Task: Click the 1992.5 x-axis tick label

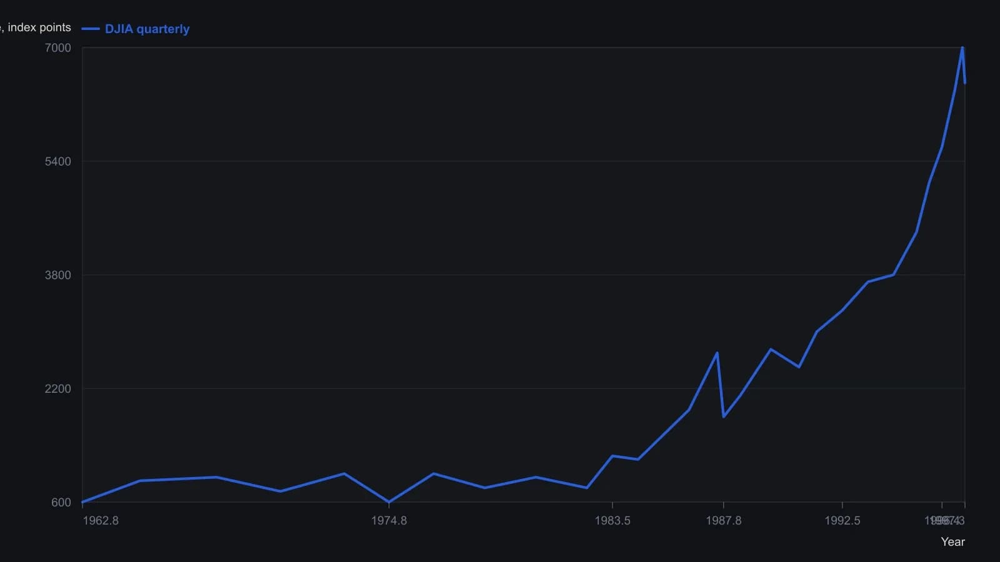Action: click(x=842, y=521)
